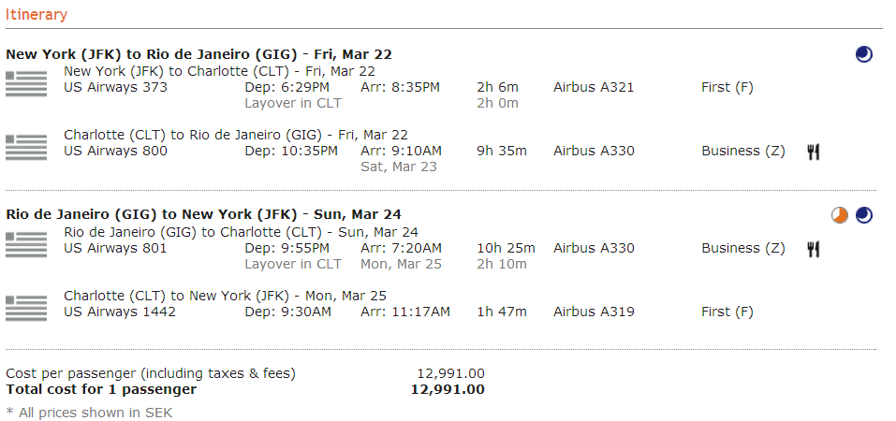Click the Business (Z) class on flight 801
Screen dimensions: 896x421
tap(742, 249)
